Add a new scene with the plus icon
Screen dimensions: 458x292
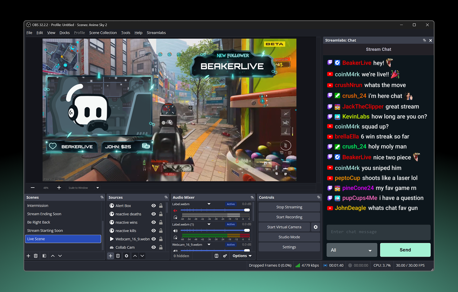pyautogui.click(x=28, y=256)
